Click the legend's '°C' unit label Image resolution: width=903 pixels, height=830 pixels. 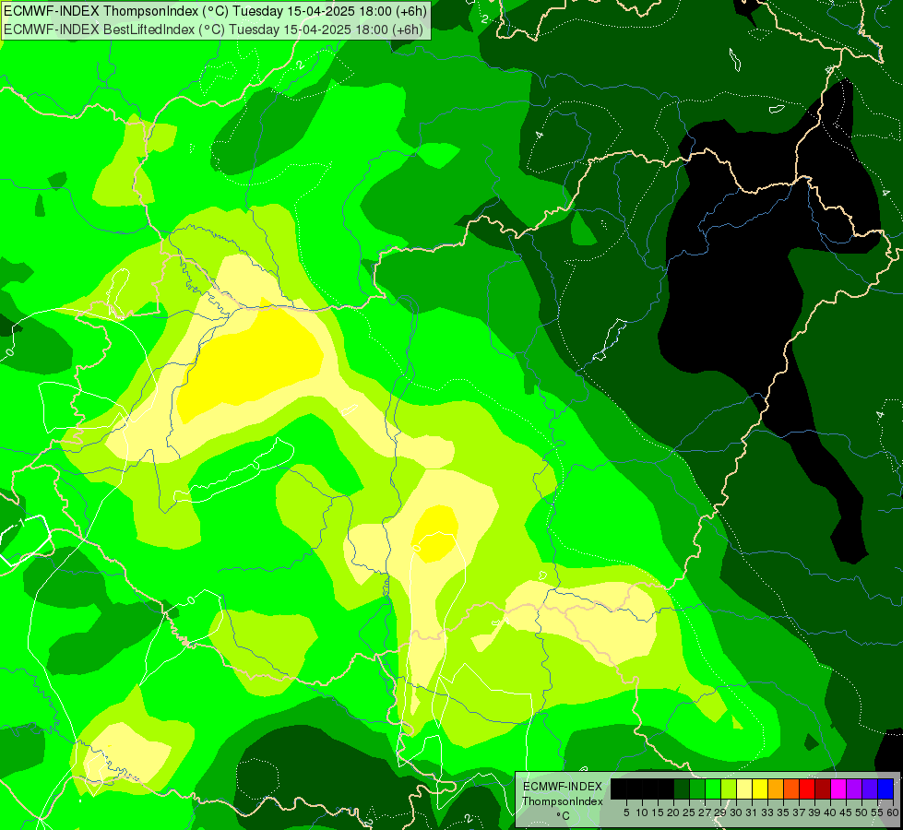click(563, 815)
